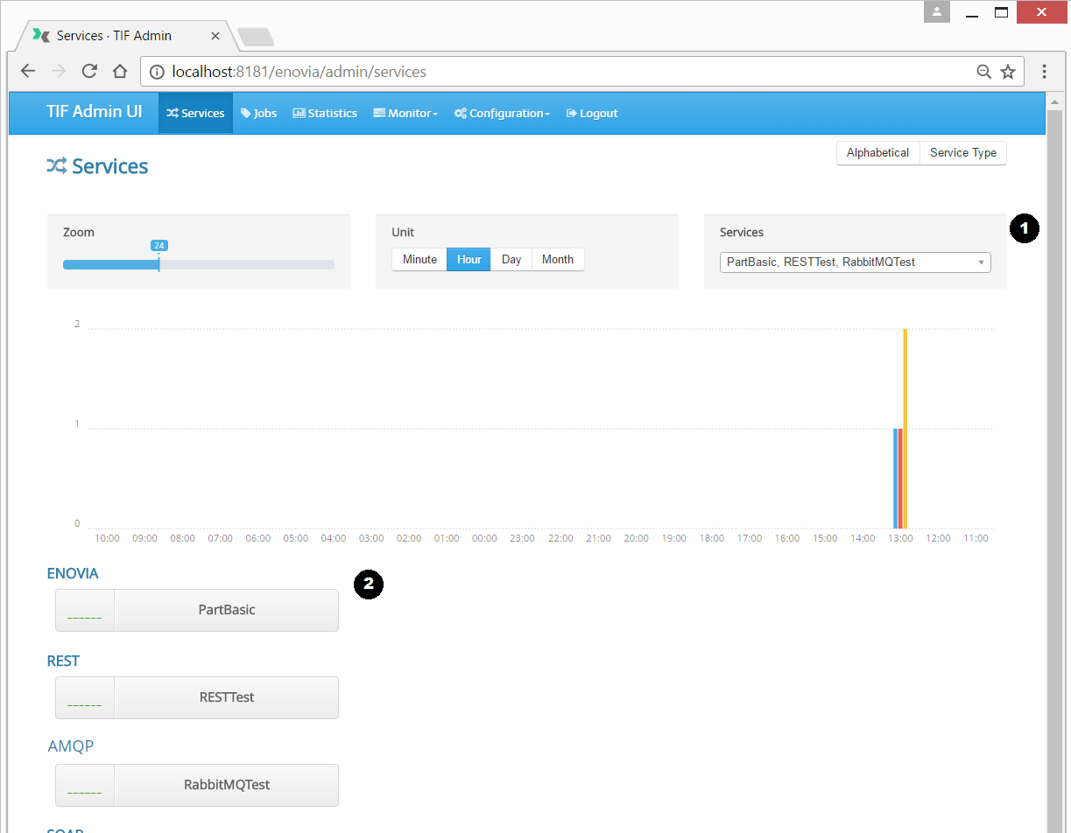The image size is (1071, 833).
Task: Click the browser back arrow
Action: coord(28,72)
